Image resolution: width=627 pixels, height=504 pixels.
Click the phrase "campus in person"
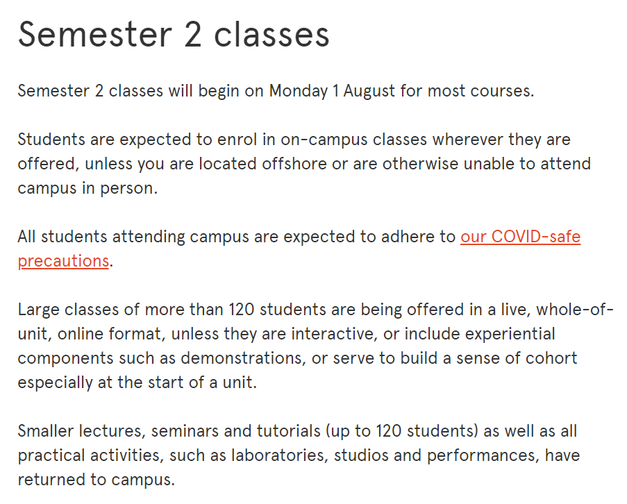(87, 188)
